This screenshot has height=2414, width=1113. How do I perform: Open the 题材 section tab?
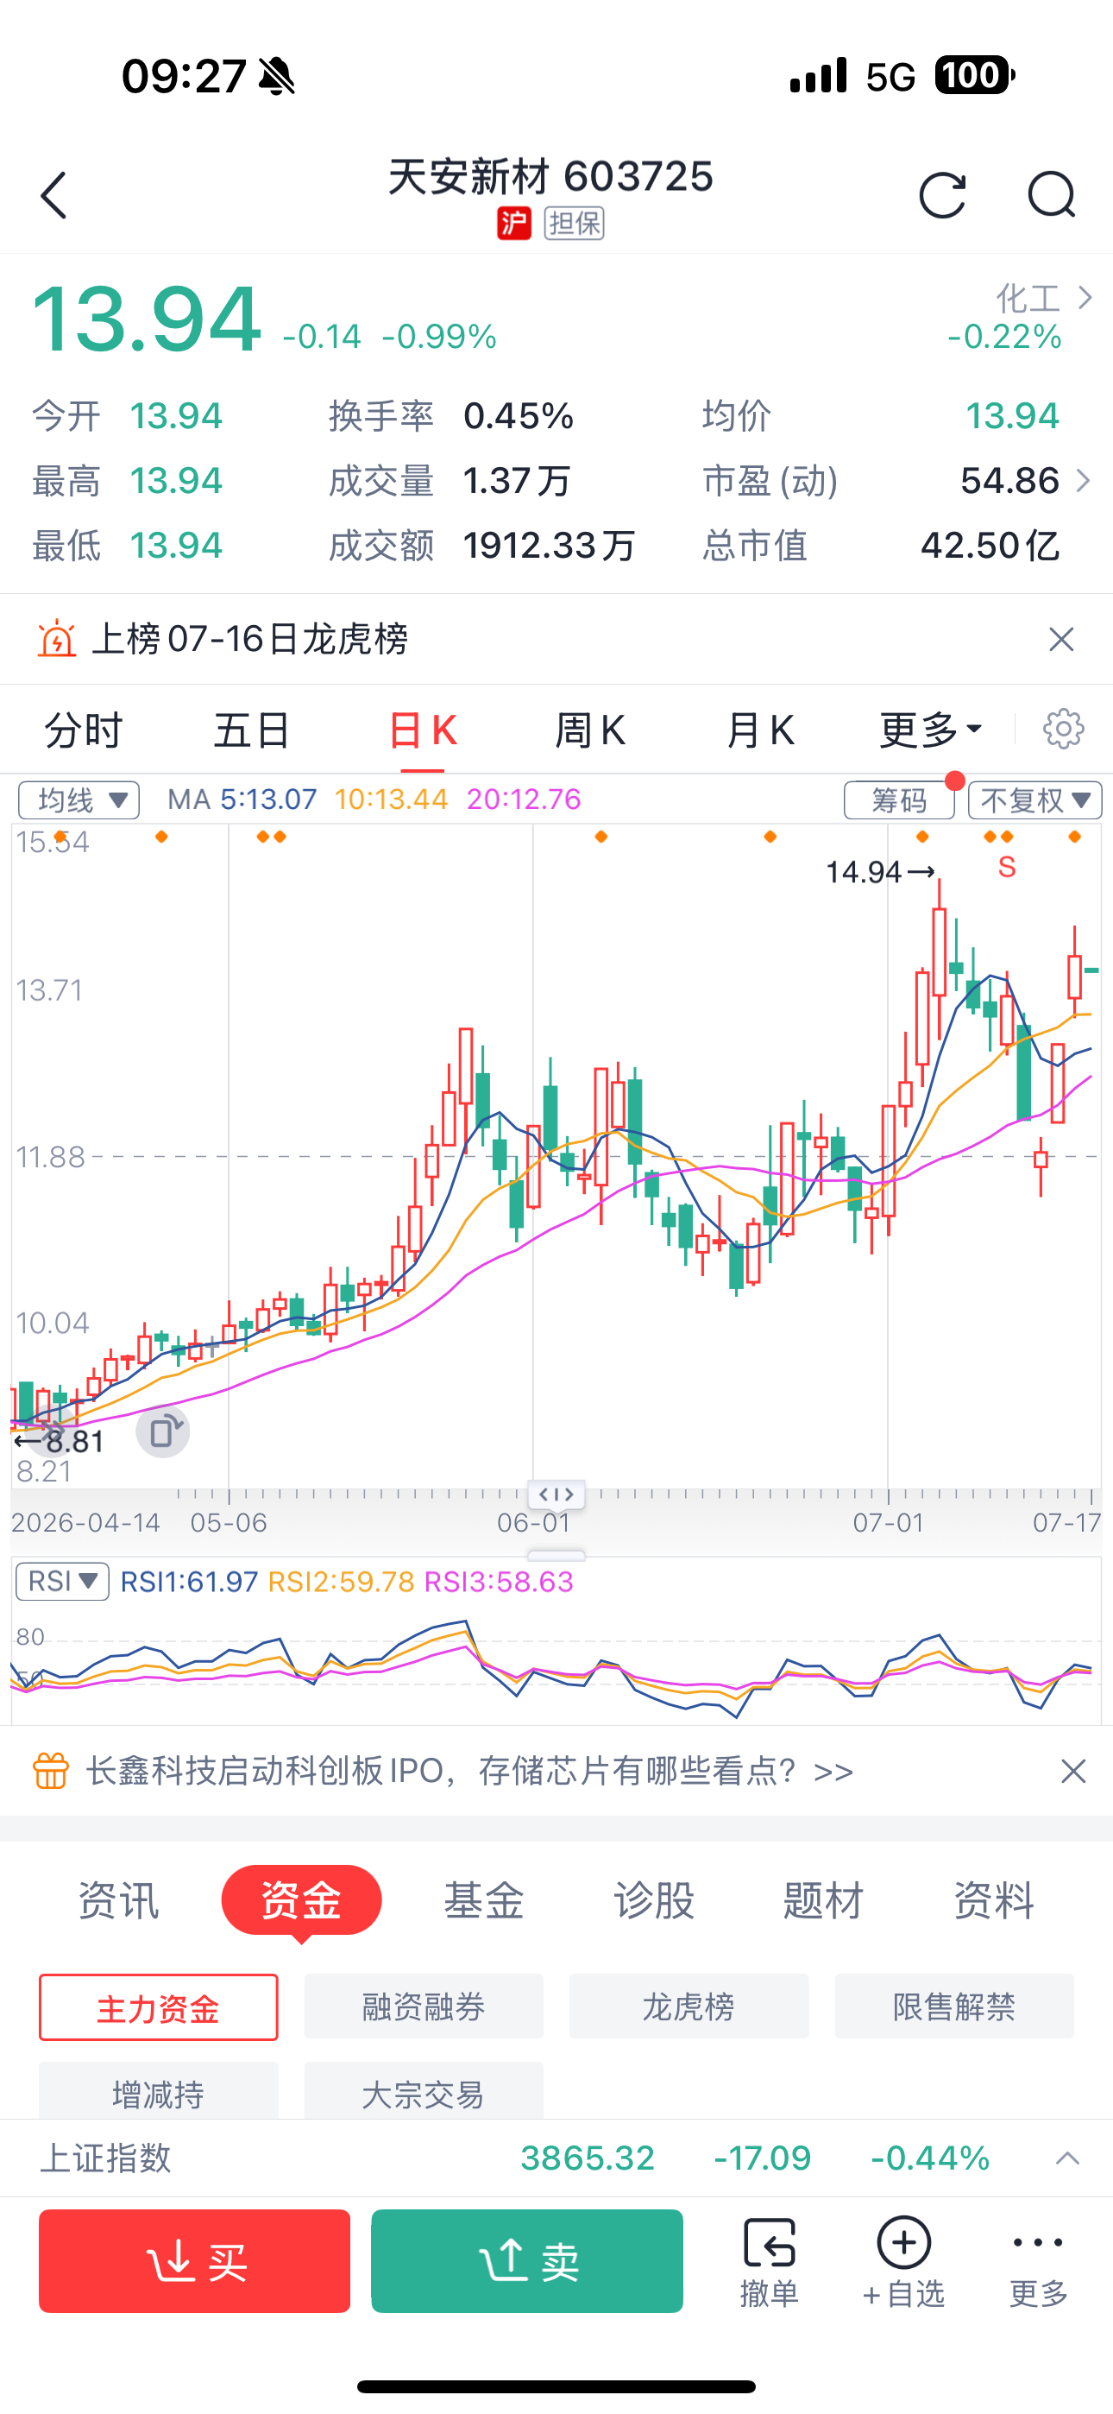[x=823, y=1900]
